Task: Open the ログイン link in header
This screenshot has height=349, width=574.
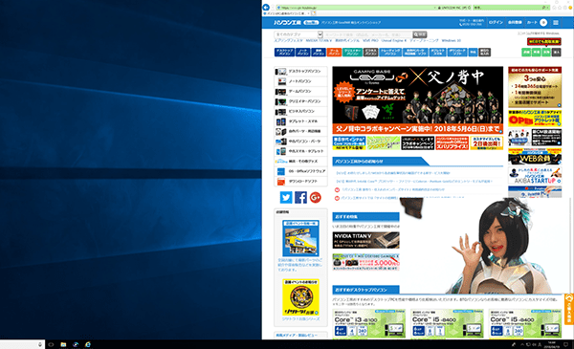Action: coord(496,22)
